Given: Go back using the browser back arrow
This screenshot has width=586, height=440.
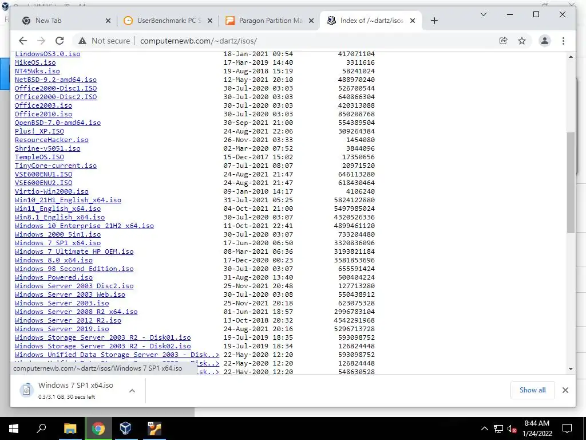Looking at the screenshot, I should point(23,41).
